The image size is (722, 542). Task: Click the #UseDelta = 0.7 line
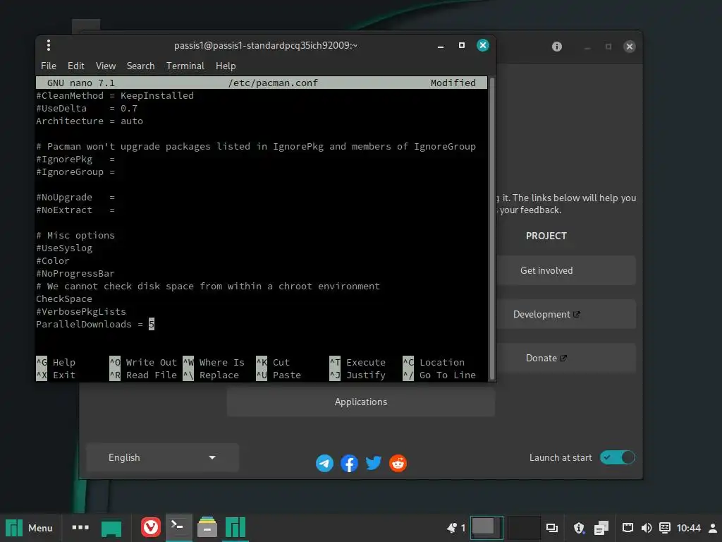87,108
